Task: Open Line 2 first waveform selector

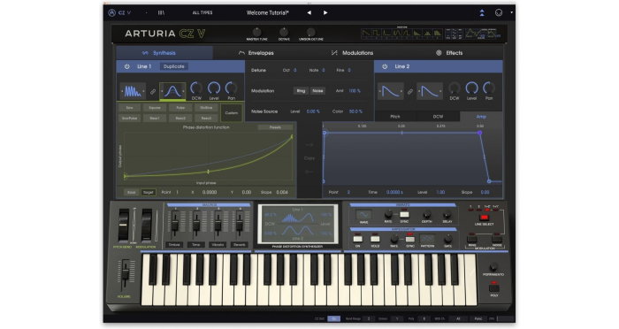Action: point(391,92)
